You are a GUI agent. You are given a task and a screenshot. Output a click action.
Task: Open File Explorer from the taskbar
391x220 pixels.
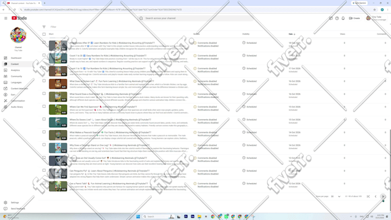click(x=200, y=217)
